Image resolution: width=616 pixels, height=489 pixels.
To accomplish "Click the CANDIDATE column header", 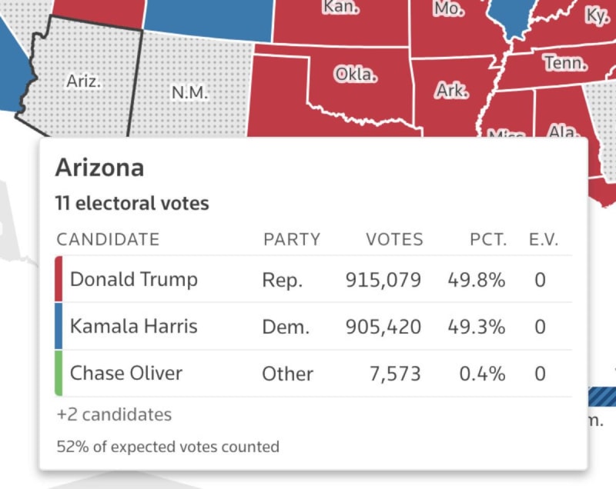I will click(108, 239).
